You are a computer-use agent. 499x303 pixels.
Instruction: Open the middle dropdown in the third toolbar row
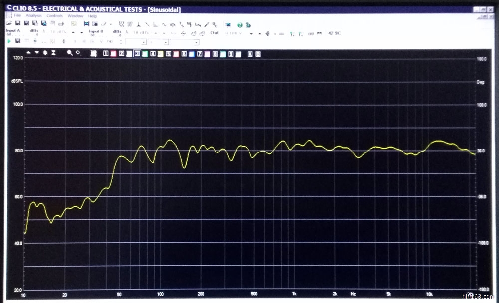click(x=165, y=42)
